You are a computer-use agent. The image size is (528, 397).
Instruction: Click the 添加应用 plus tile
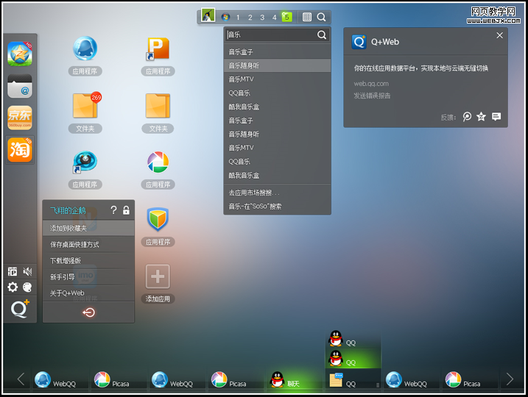coord(158,277)
